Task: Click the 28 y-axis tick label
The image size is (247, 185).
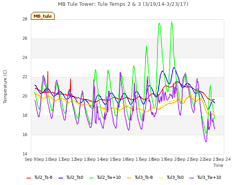Action: pyautogui.click(x=25, y=19)
